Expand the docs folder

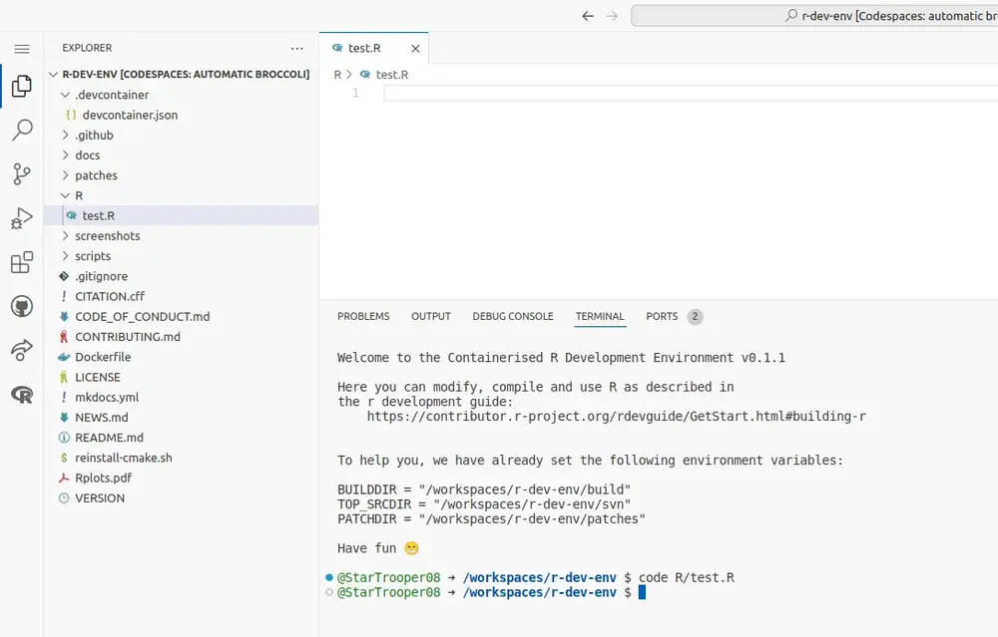pos(87,156)
